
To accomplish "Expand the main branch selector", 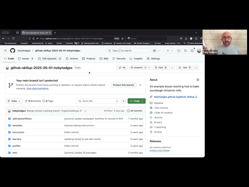I will 14,101.
